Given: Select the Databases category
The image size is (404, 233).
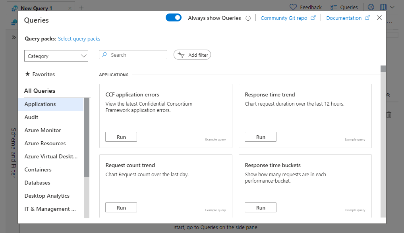Looking at the screenshot, I should click(51, 183).
